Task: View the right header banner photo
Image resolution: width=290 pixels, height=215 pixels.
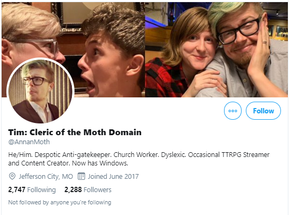Action: (x=217, y=49)
